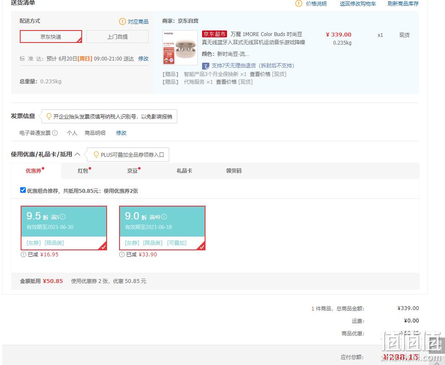The height and width of the screenshot is (365, 445).
Task: Click the 对应商品 warning icon
Action: [122, 21]
